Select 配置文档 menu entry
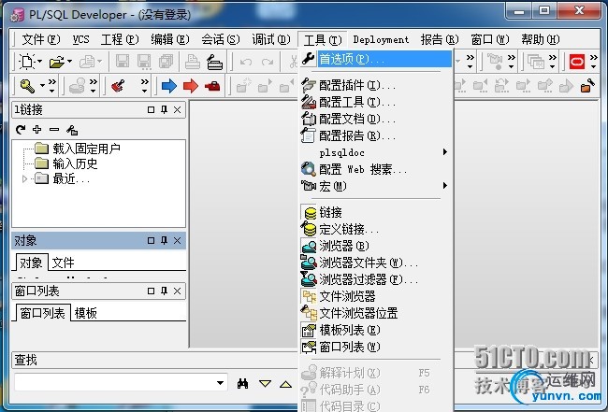This screenshot has height=412, width=608. click(376, 119)
